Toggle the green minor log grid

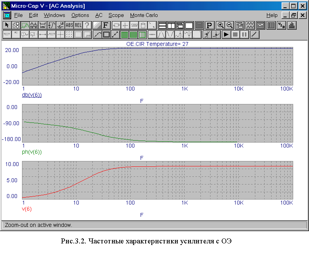point(142,35)
